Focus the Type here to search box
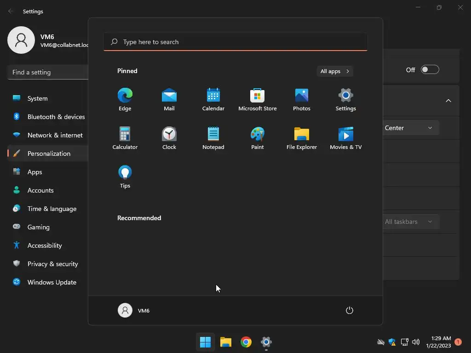 (x=235, y=42)
